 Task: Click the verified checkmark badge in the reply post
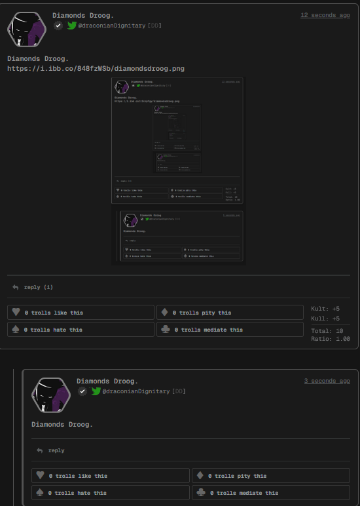[x=82, y=391]
